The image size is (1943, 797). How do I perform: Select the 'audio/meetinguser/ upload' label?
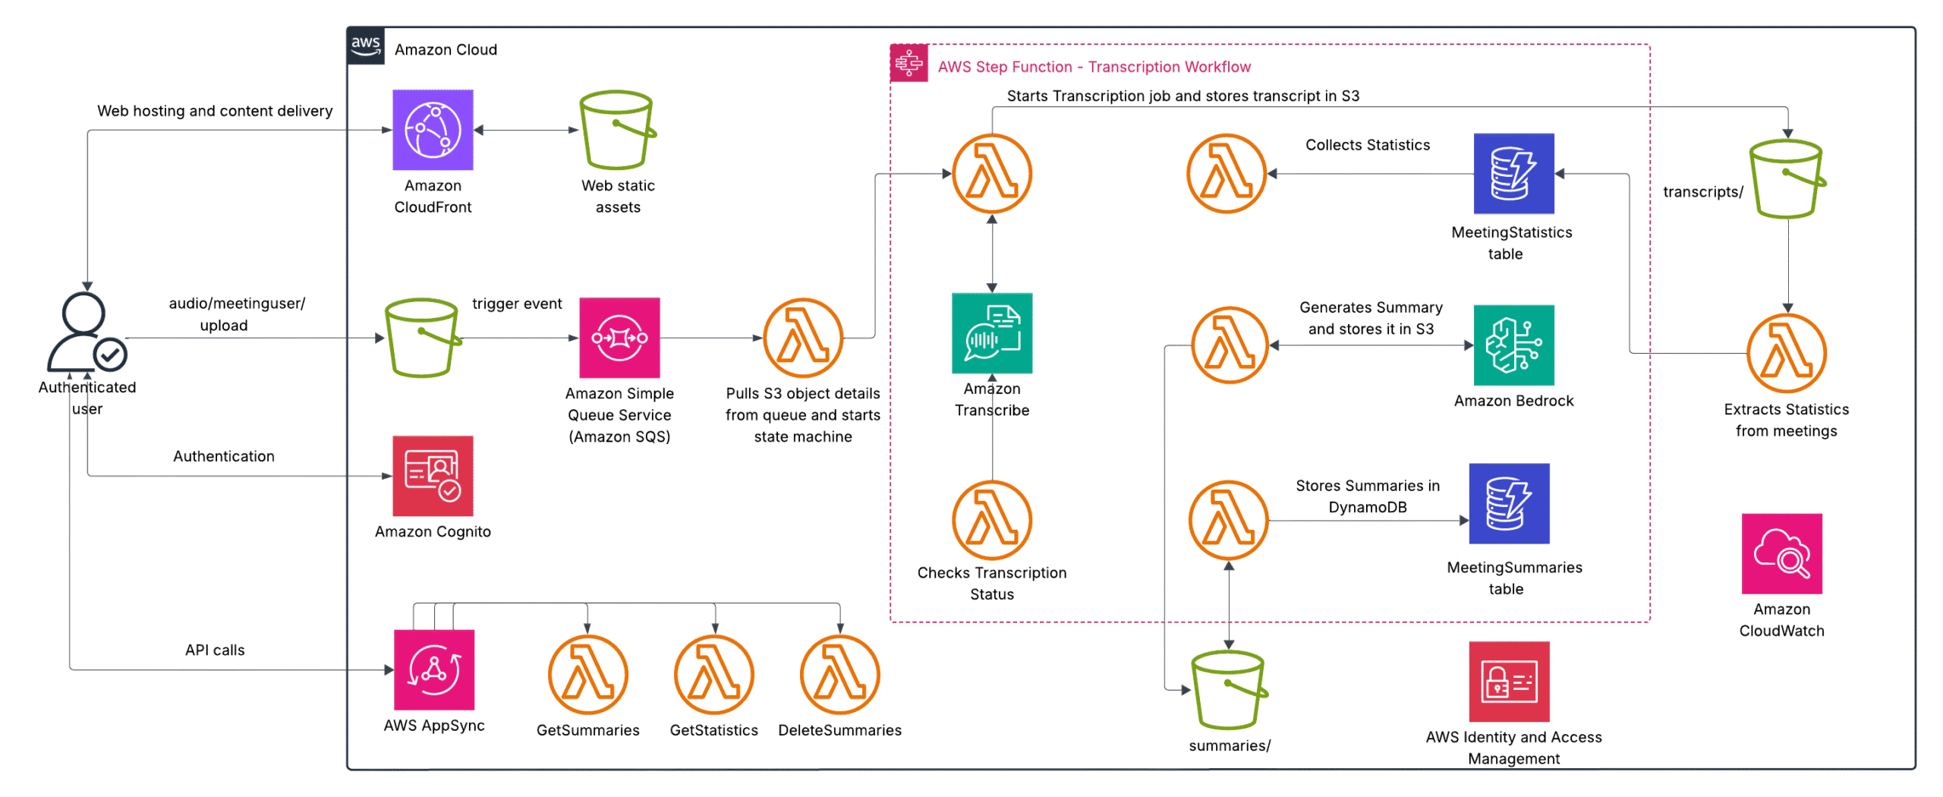click(237, 314)
